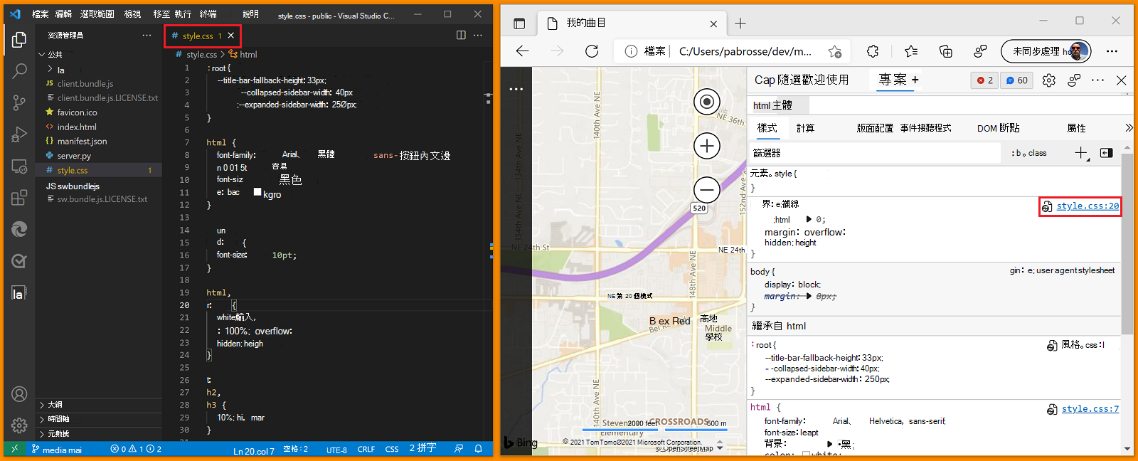Expand the struck-out body margin value

(809, 296)
